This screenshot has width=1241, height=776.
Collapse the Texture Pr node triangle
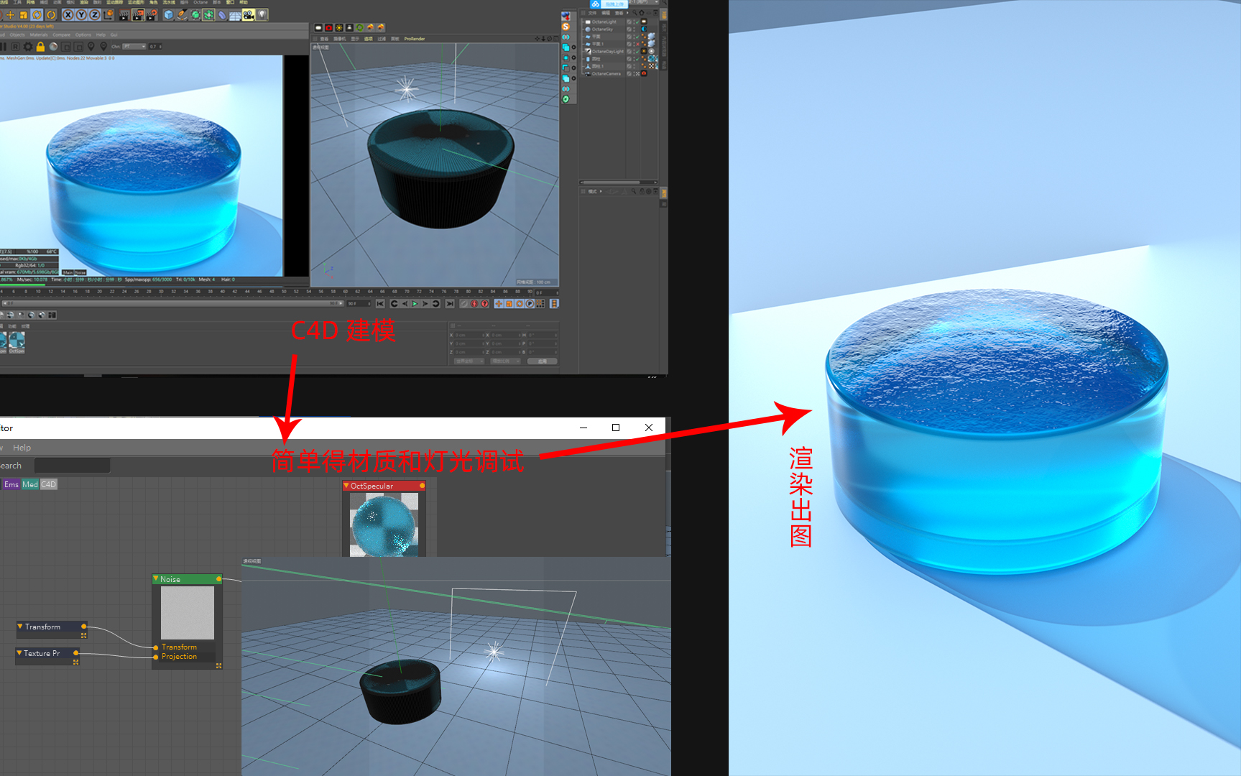click(19, 653)
